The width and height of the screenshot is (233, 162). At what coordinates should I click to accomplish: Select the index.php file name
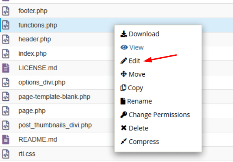pyautogui.click(x=32, y=54)
